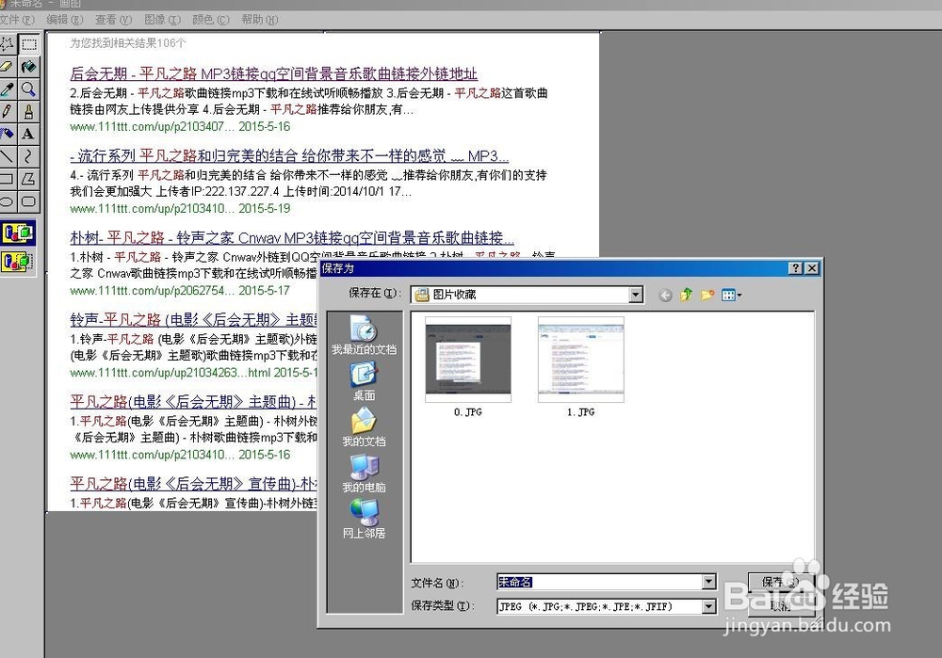Select the Magnifier tool

pos(29,88)
